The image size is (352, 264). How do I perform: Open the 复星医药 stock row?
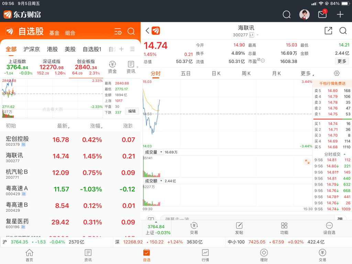pyautogui.click(x=70, y=222)
